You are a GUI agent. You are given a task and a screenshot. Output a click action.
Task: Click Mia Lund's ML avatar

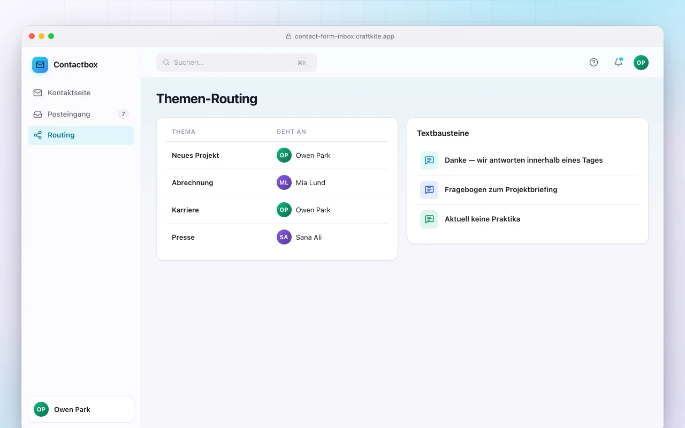click(284, 182)
